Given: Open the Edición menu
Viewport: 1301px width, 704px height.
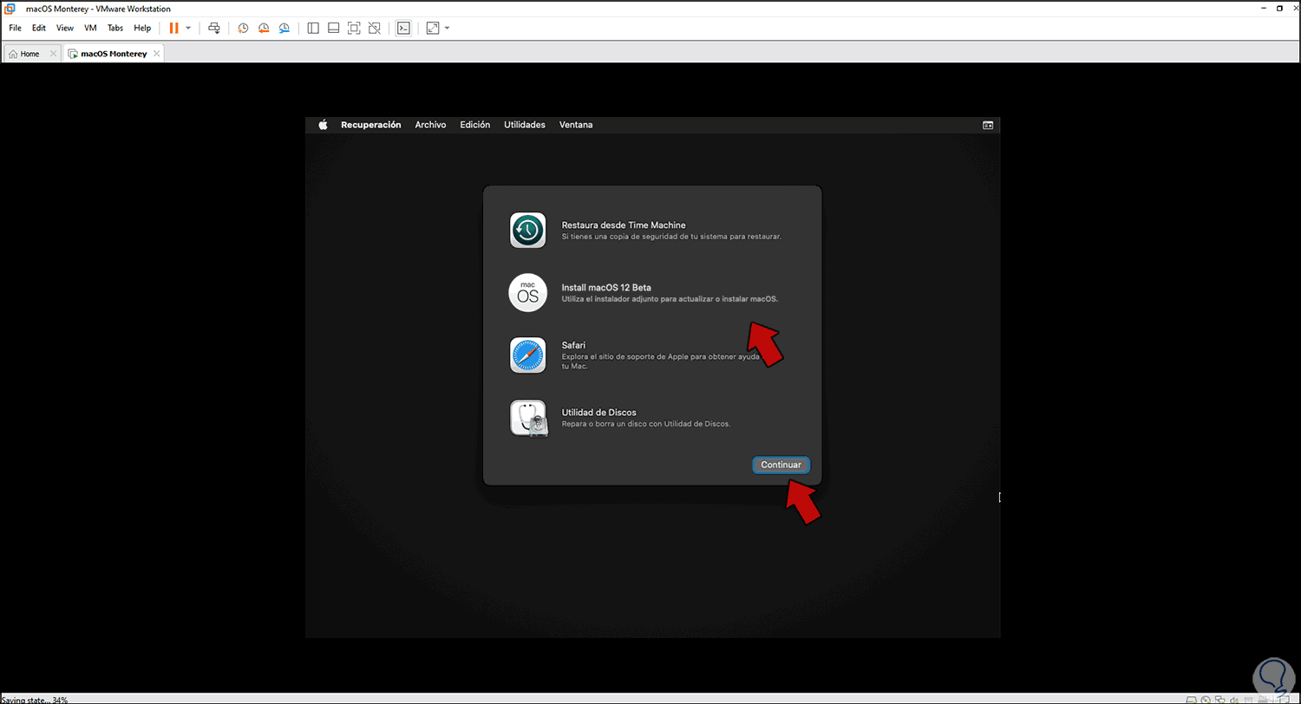Looking at the screenshot, I should click(x=475, y=125).
